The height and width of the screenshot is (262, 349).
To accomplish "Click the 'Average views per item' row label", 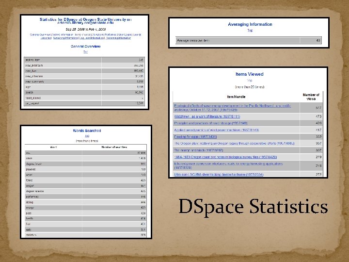I will click(x=193, y=41).
